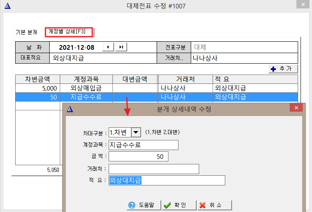The height and width of the screenshot is (212, 312).
Task: Click the 5,050 debit total
Action: 53,170
